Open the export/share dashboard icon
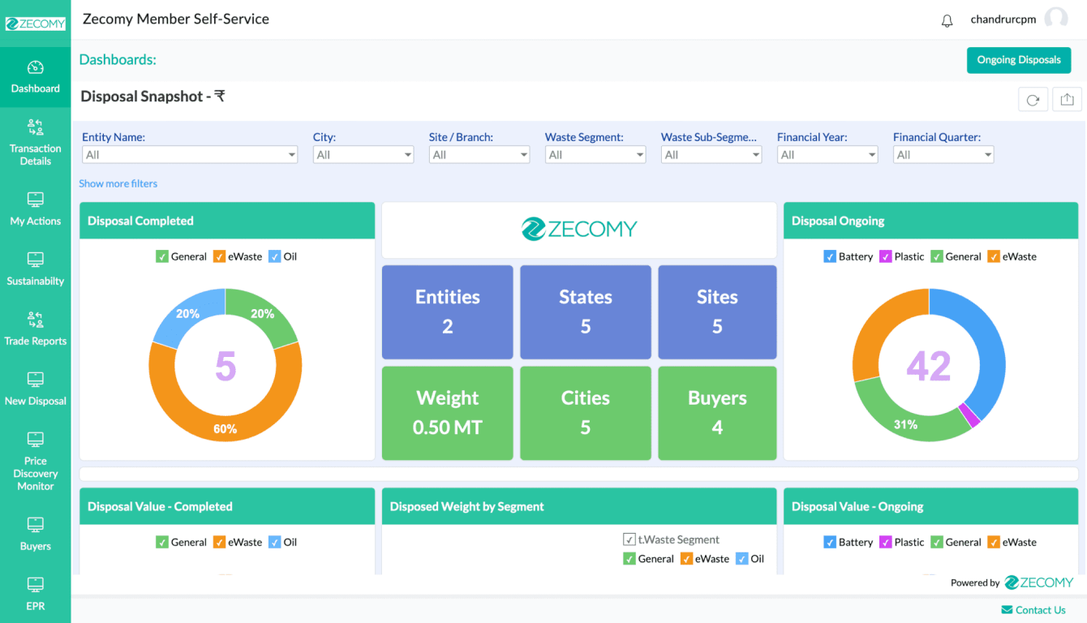Viewport: 1087px width, 623px height. tap(1067, 99)
